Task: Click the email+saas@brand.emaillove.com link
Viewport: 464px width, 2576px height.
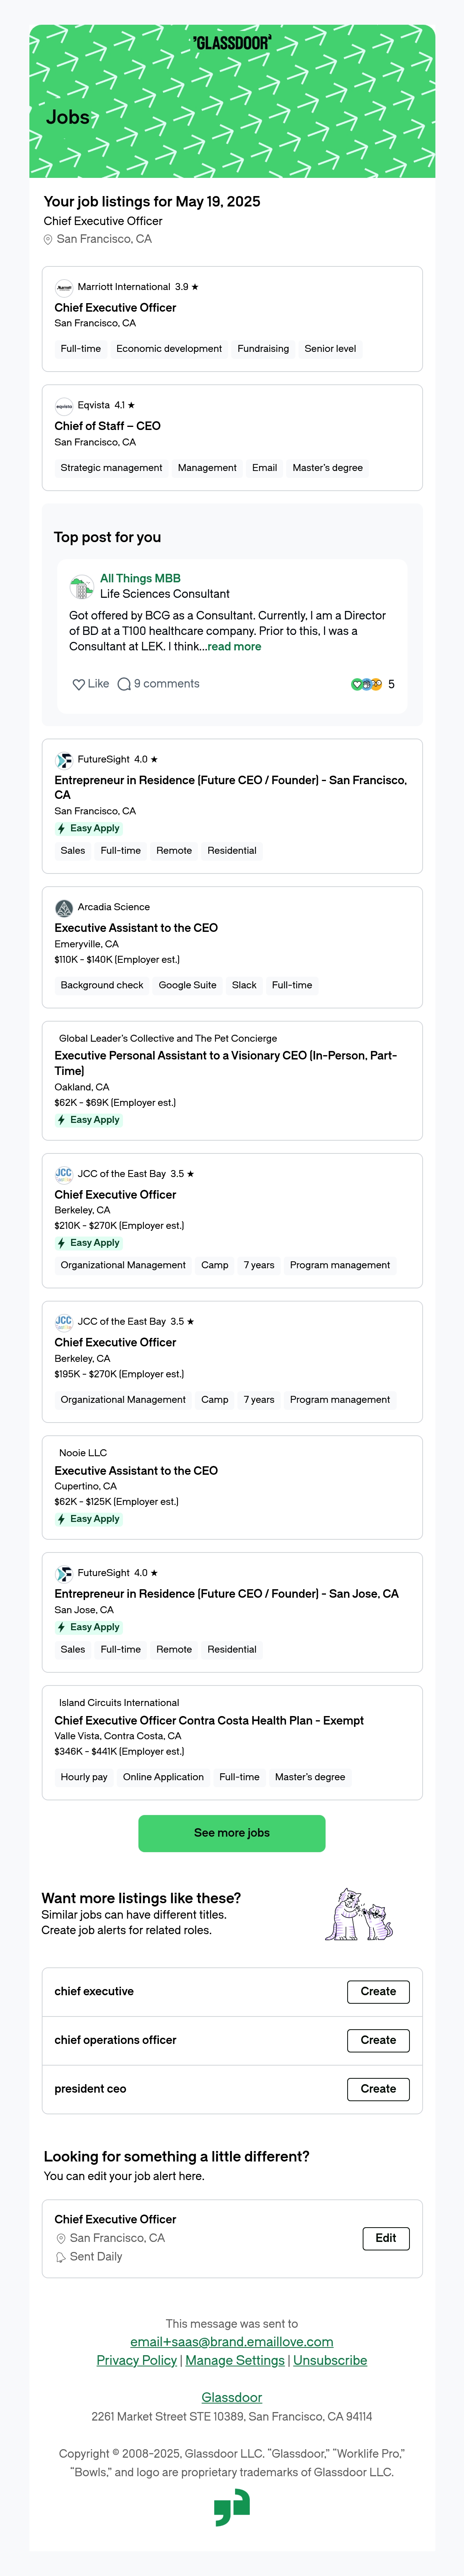Action: 232,2342
